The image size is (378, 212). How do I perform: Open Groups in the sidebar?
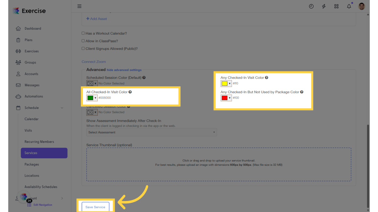(x=30, y=62)
